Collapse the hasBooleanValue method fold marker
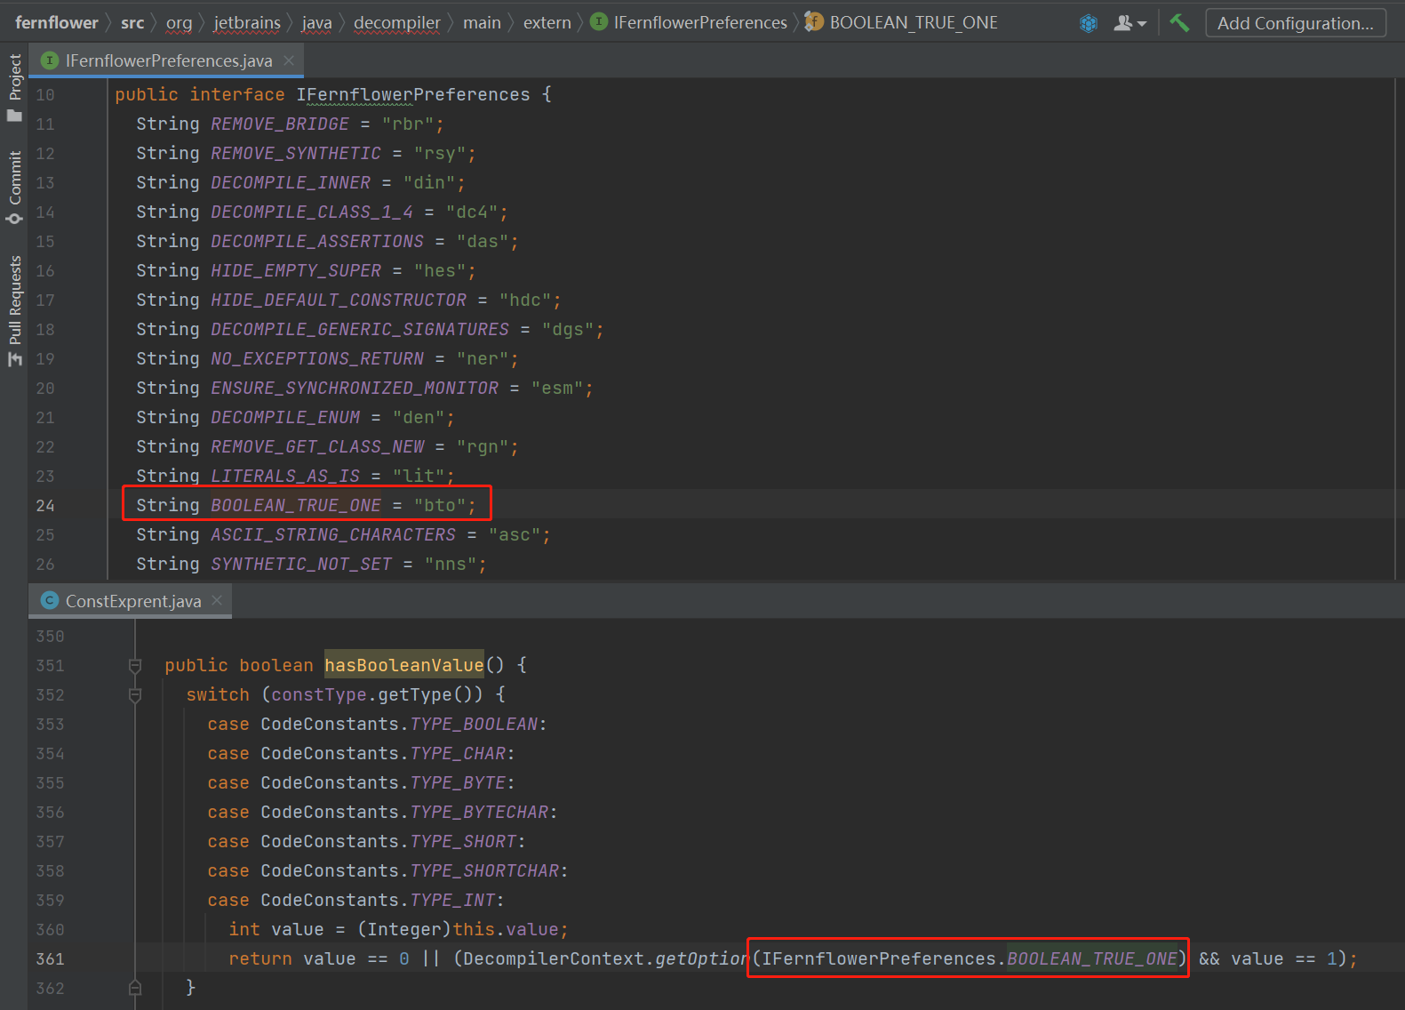This screenshot has height=1010, width=1405. point(135,665)
